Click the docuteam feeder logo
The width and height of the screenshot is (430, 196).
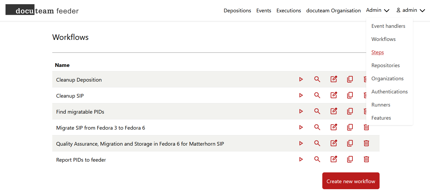click(x=42, y=10)
